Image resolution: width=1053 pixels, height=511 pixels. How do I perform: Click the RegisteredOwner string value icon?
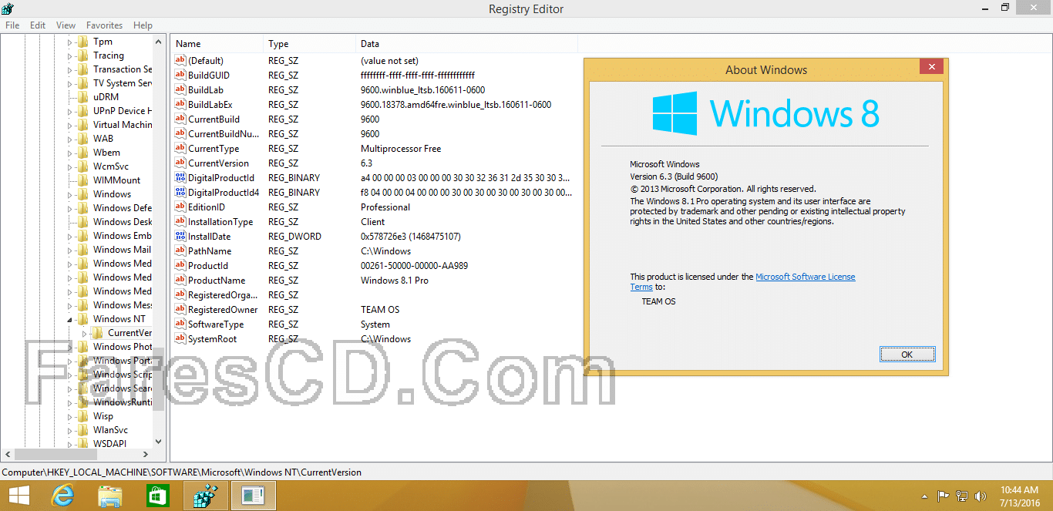coord(180,310)
